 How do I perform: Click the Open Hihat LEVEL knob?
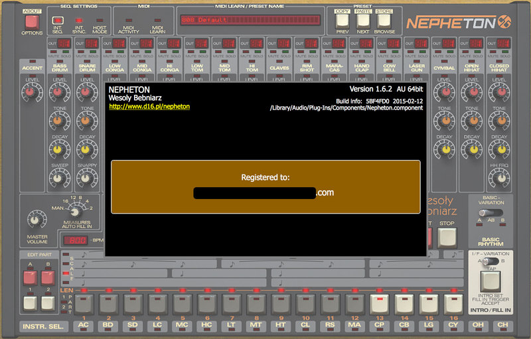(471, 92)
